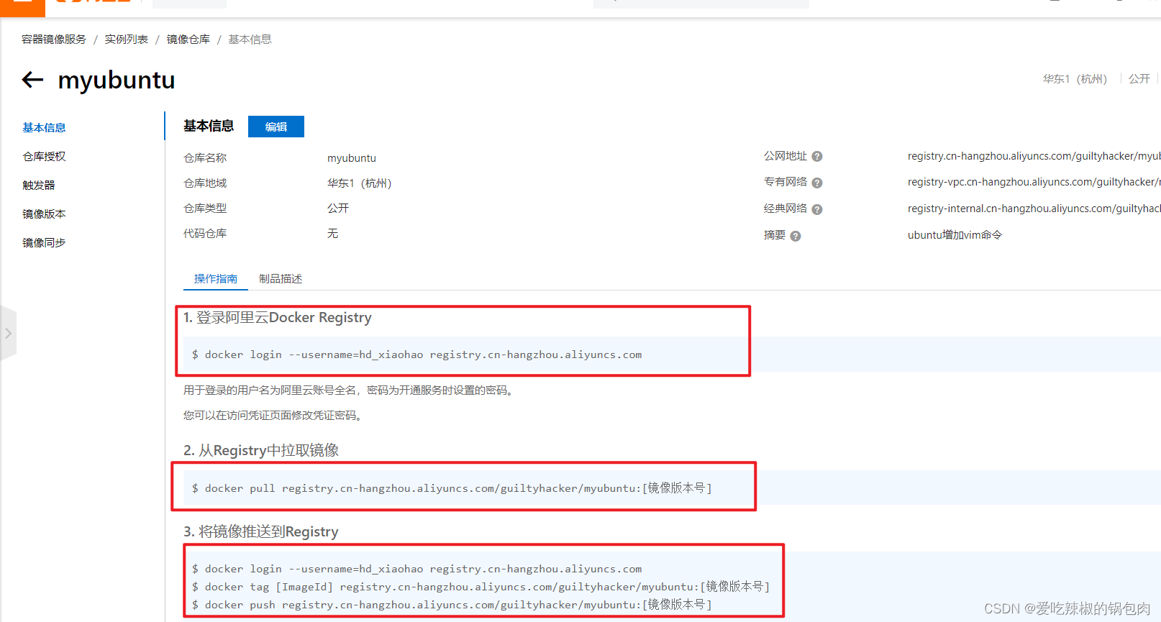The width and height of the screenshot is (1161, 622).
Task: Open the 镜像仓库 breadcrumb
Action: click(188, 40)
